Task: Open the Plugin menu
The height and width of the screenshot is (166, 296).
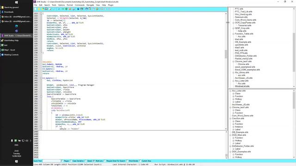Action: pos(111,5)
